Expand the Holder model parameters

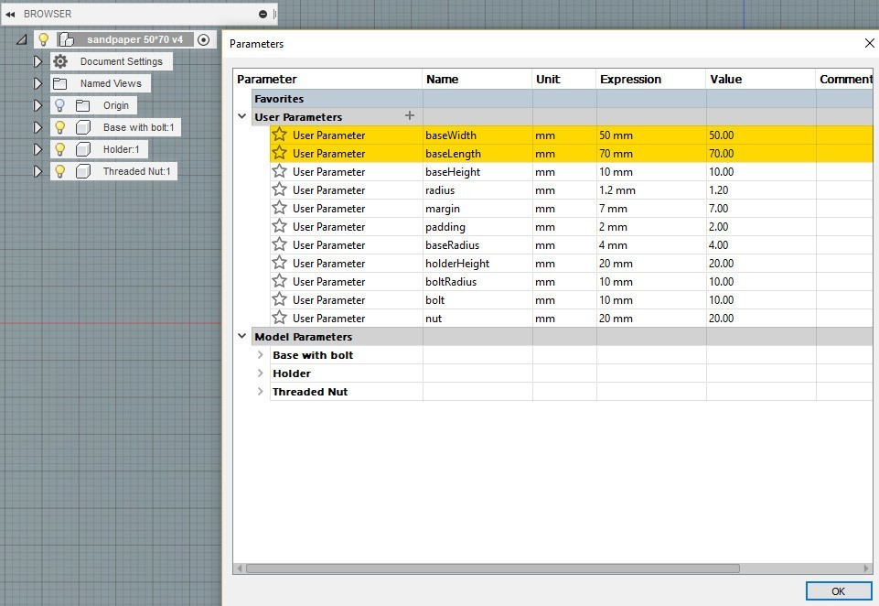pos(261,373)
